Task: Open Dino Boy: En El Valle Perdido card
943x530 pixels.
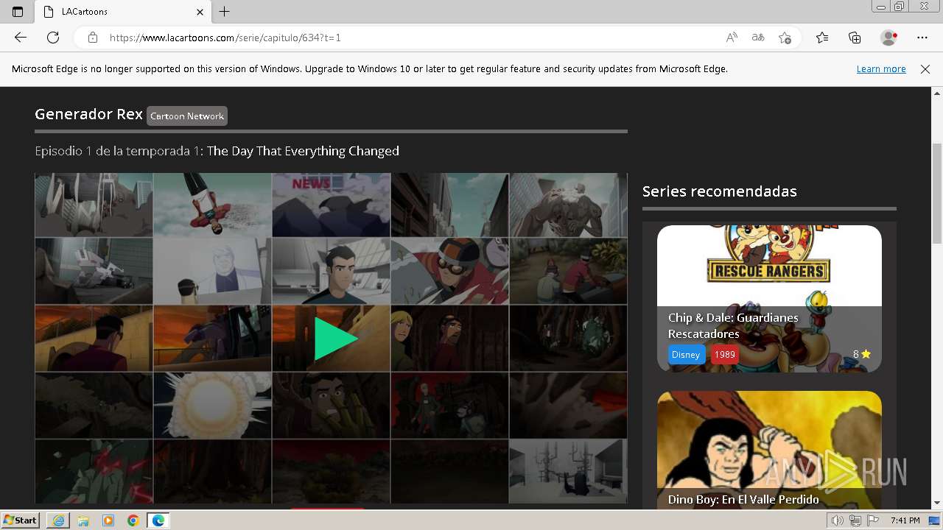Action: [x=769, y=450]
